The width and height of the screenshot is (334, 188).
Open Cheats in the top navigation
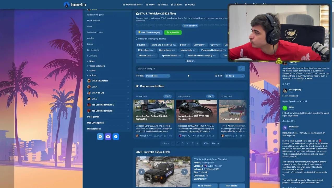pyautogui.click(x=163, y=4)
